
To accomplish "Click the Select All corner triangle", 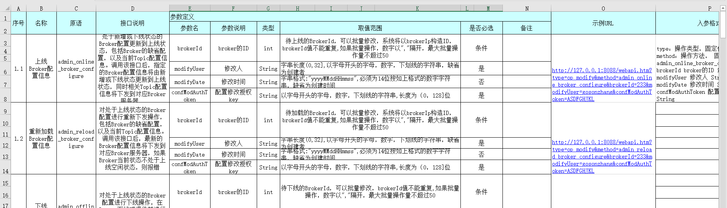I will tap(5, 8).
